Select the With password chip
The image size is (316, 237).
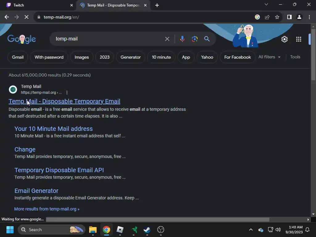49,57
